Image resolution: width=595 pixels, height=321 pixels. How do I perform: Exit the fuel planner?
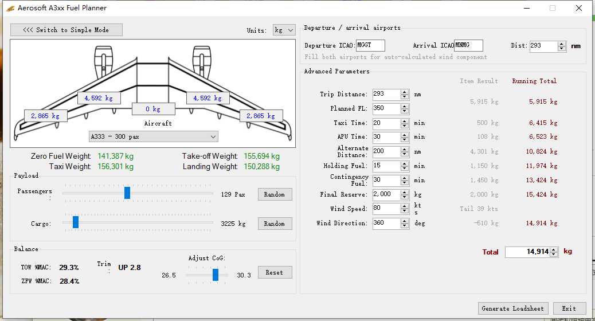[x=569, y=308]
